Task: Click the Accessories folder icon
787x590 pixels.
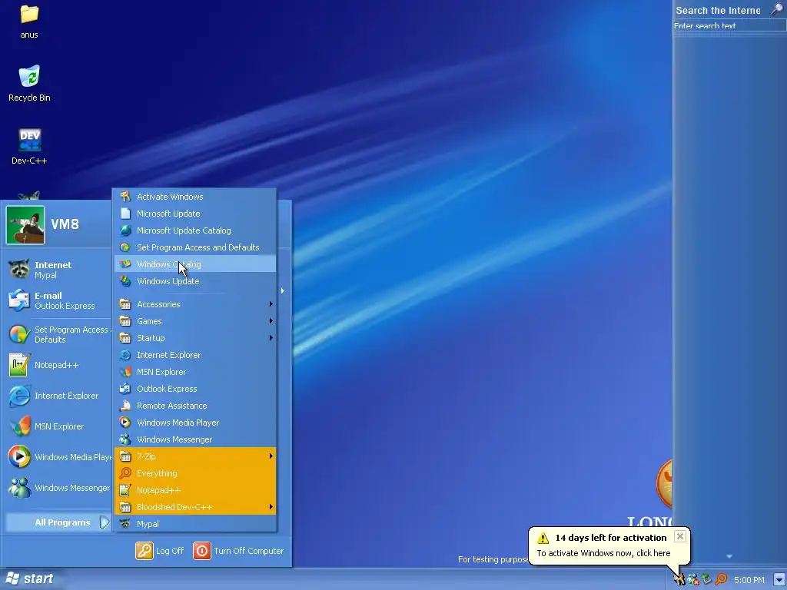Action: 125,304
